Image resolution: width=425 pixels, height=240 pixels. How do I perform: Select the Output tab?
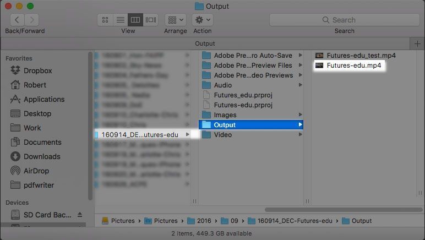205,43
